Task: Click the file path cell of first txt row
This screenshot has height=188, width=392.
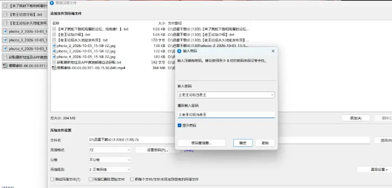Action: coord(209,29)
